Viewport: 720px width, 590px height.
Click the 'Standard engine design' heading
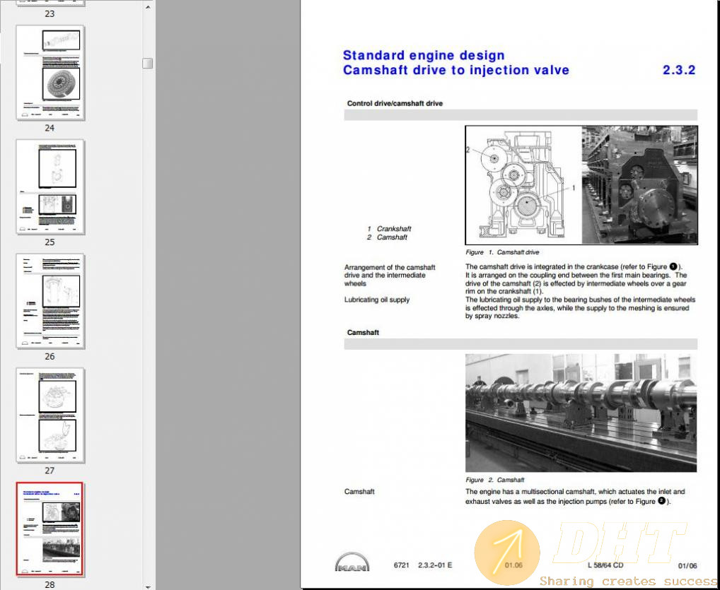coord(424,56)
